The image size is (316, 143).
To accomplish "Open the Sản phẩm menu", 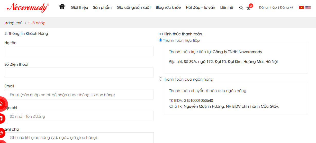I will pos(102,7).
